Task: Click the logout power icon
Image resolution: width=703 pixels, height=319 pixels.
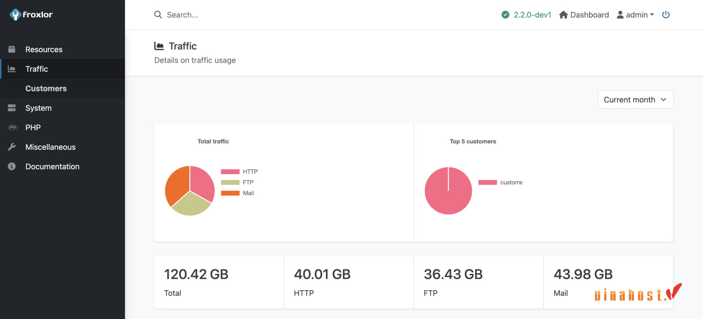Action: coord(666,14)
